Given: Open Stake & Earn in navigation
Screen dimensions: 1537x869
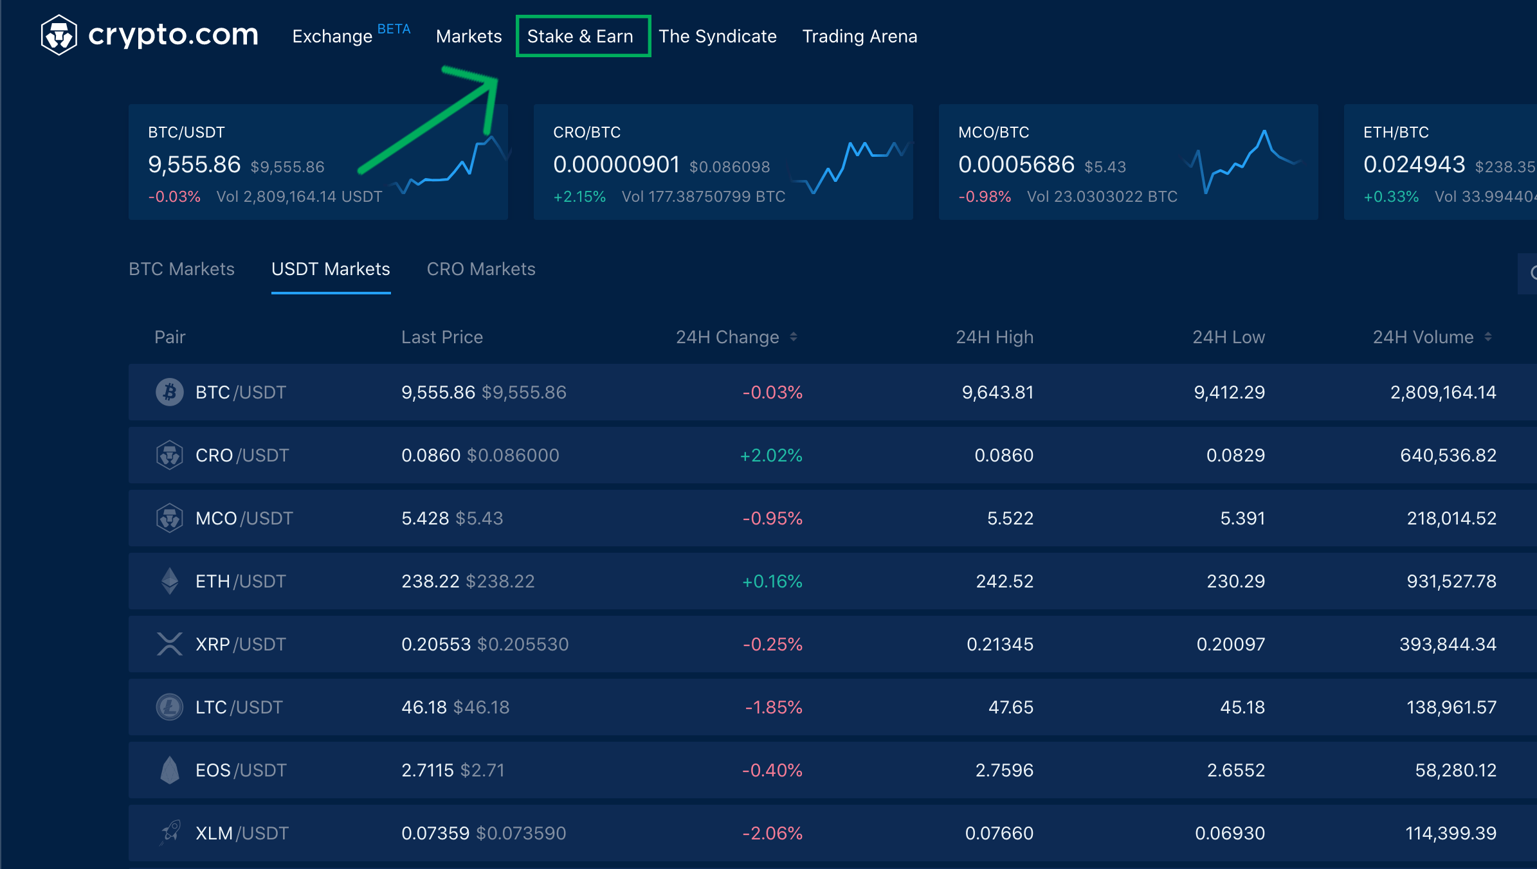Looking at the screenshot, I should pyautogui.click(x=580, y=36).
